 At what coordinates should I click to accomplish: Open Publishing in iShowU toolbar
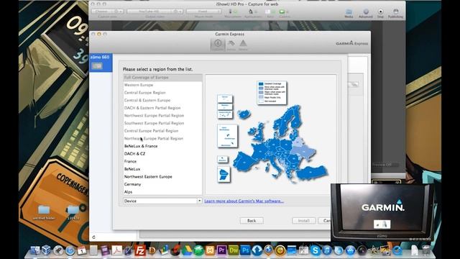[395, 14]
